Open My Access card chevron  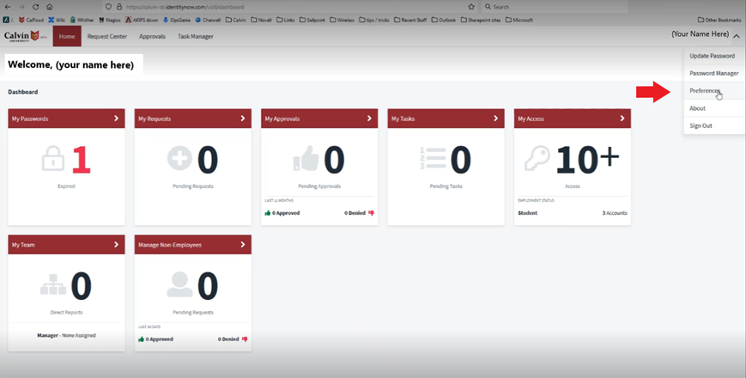coord(622,119)
